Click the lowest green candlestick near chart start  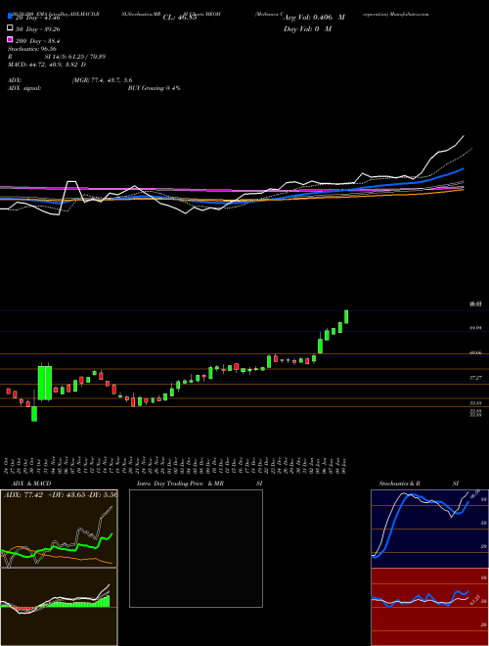pos(34,414)
